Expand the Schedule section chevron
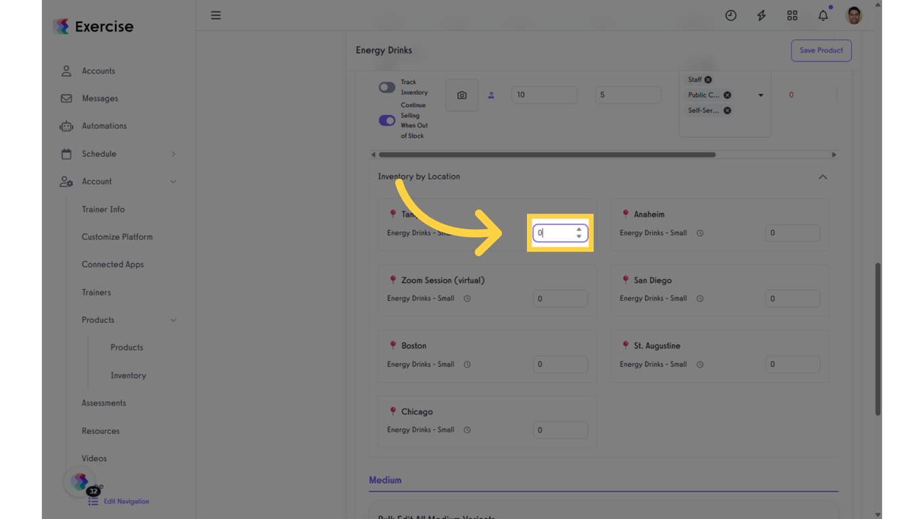 click(x=173, y=153)
